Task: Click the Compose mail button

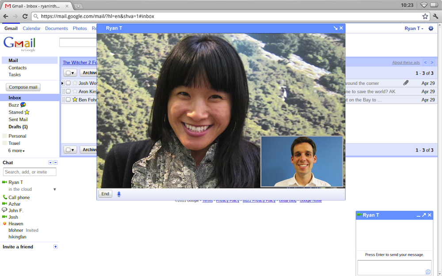Action: pos(23,87)
